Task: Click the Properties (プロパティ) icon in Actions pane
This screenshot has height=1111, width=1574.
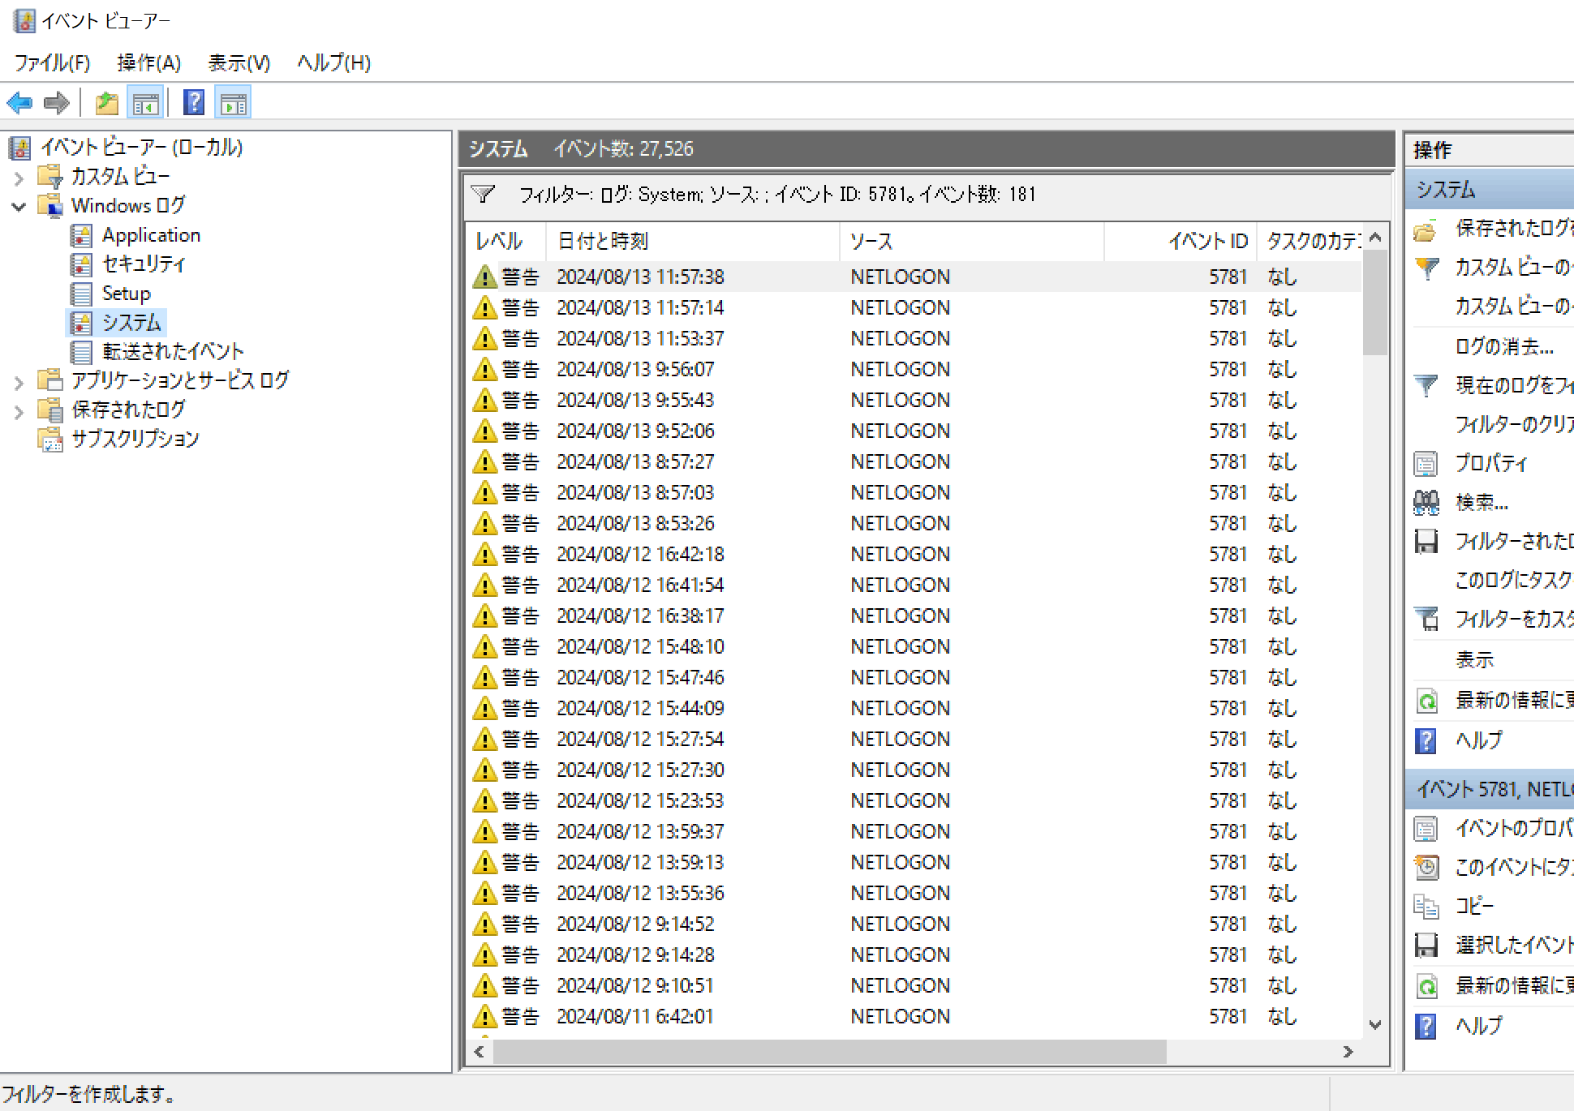Action: (1426, 464)
